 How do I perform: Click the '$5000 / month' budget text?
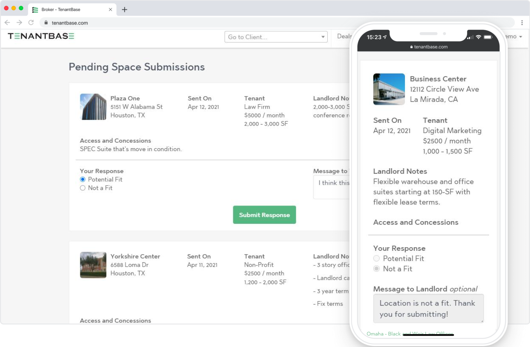[264, 115]
